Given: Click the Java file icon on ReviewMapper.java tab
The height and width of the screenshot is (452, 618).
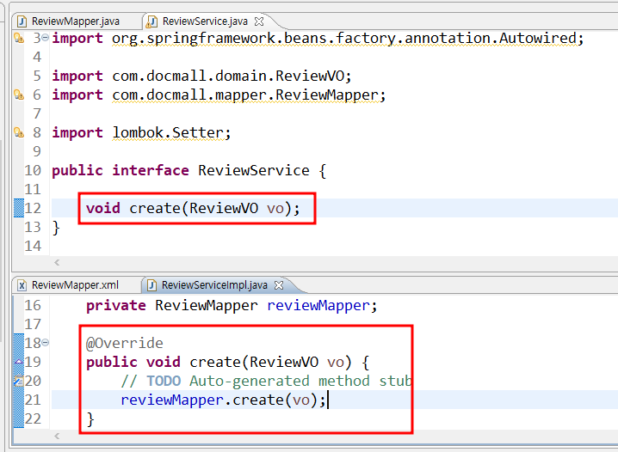Looking at the screenshot, I should [x=22, y=21].
